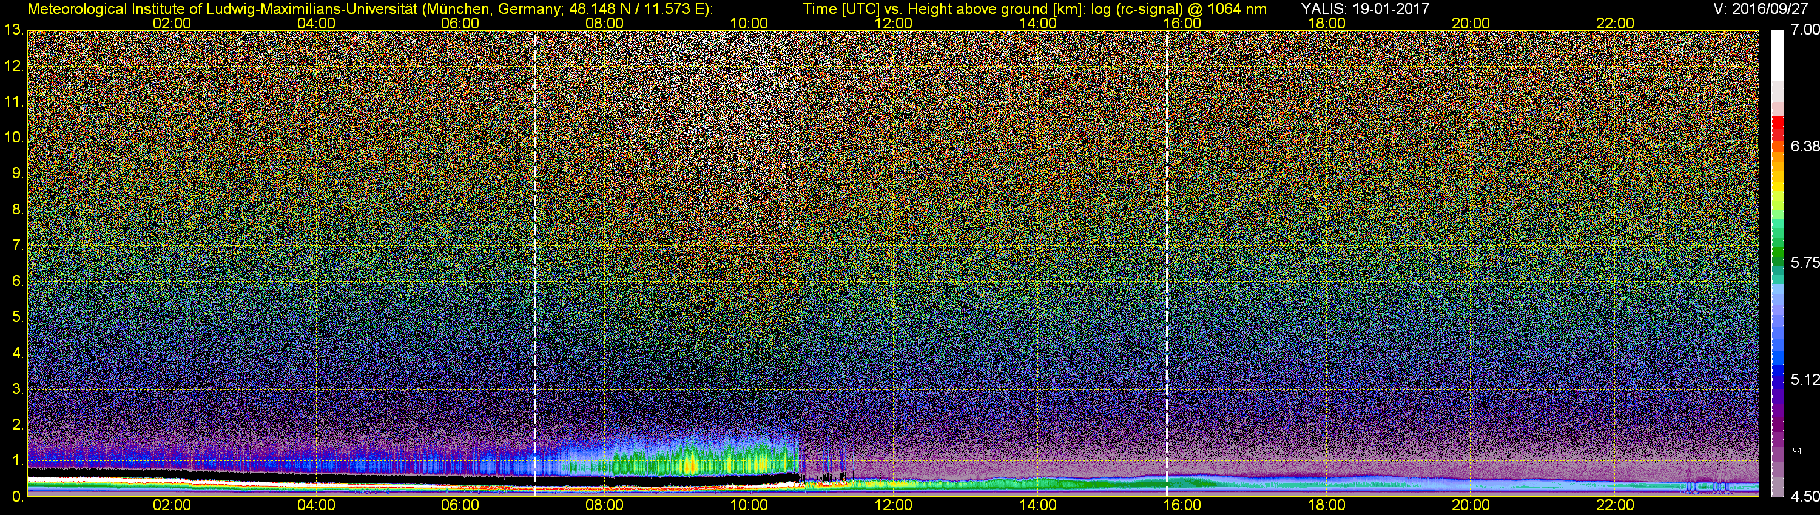
Task: Click the 7.00 color scale value
Action: click(1805, 30)
